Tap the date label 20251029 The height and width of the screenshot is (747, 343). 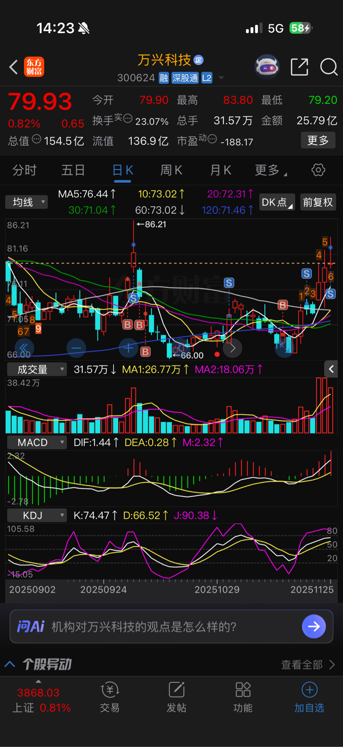tap(217, 590)
